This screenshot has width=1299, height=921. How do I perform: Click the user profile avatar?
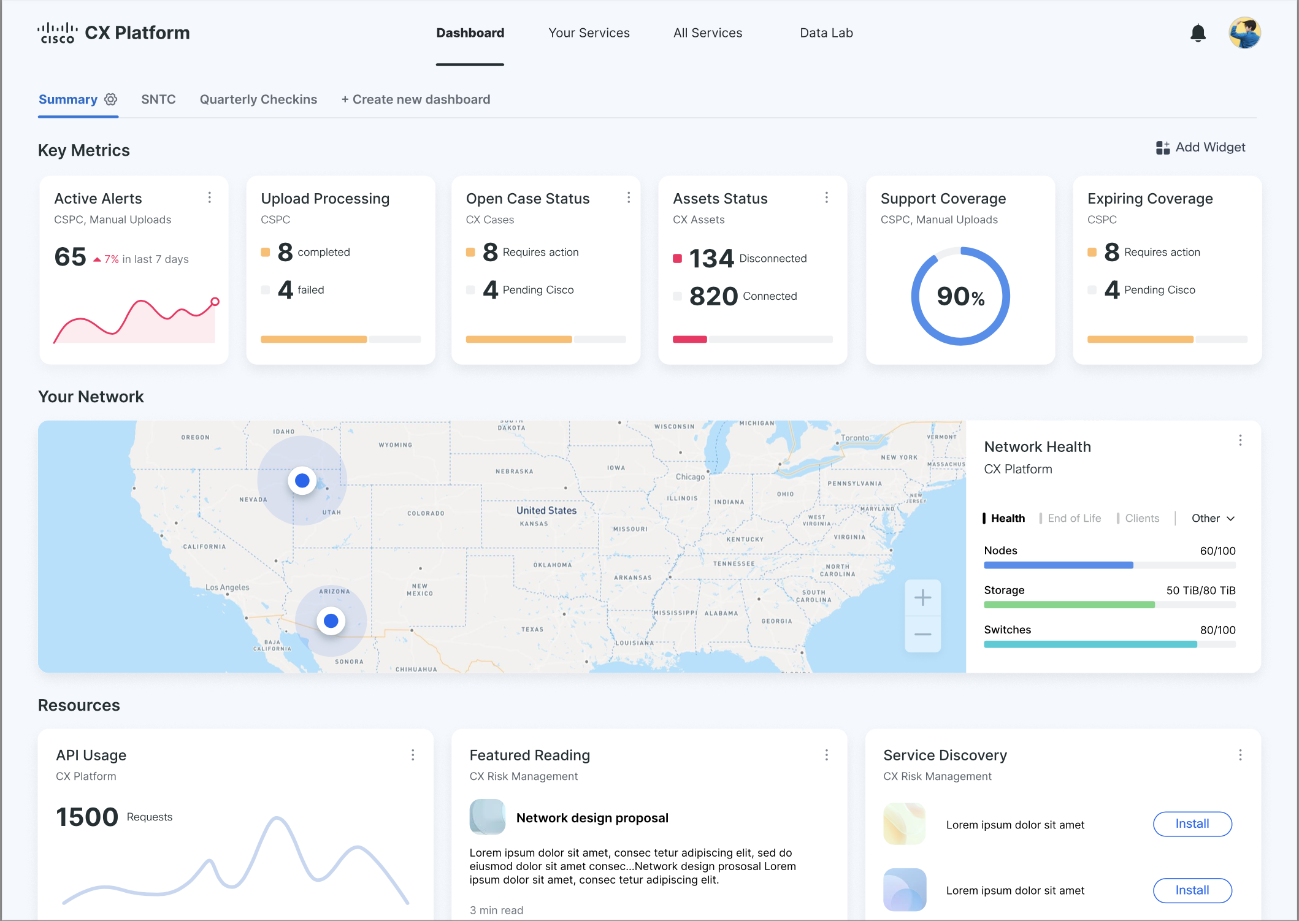pyautogui.click(x=1244, y=33)
